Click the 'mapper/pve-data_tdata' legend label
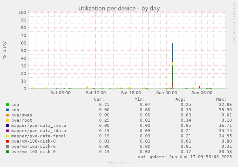This screenshot has height=167, width=238. tap(39, 131)
